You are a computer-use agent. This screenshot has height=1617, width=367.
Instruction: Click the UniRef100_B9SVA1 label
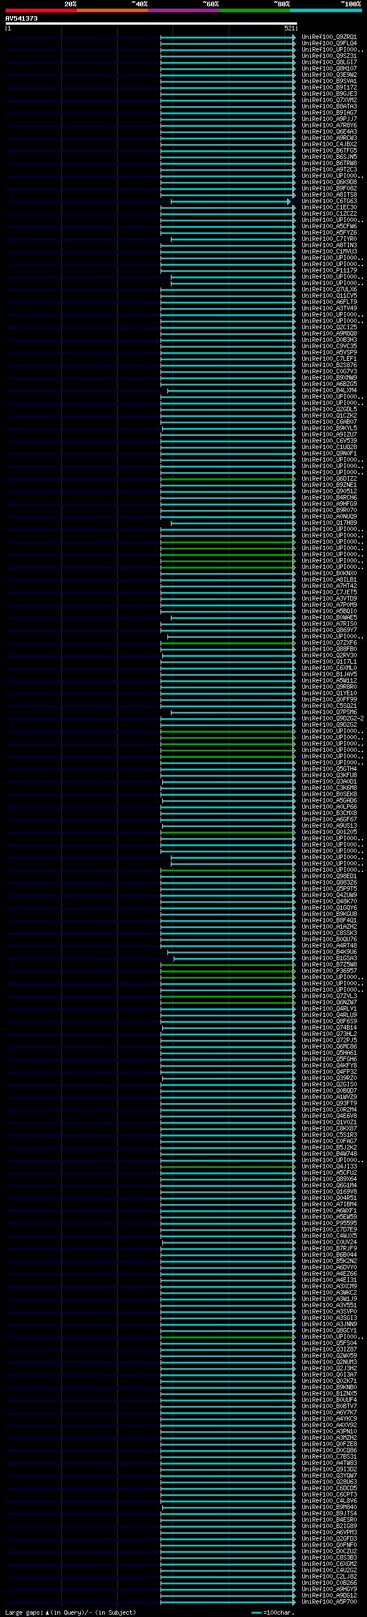[x=329, y=81]
